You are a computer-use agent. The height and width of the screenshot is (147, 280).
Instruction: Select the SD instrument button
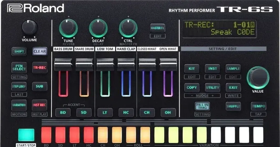pos(84,112)
